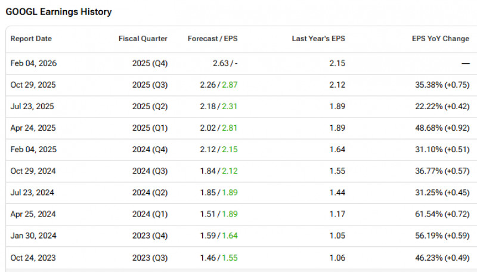Click the GOOGL Earnings History heading

tap(58, 12)
